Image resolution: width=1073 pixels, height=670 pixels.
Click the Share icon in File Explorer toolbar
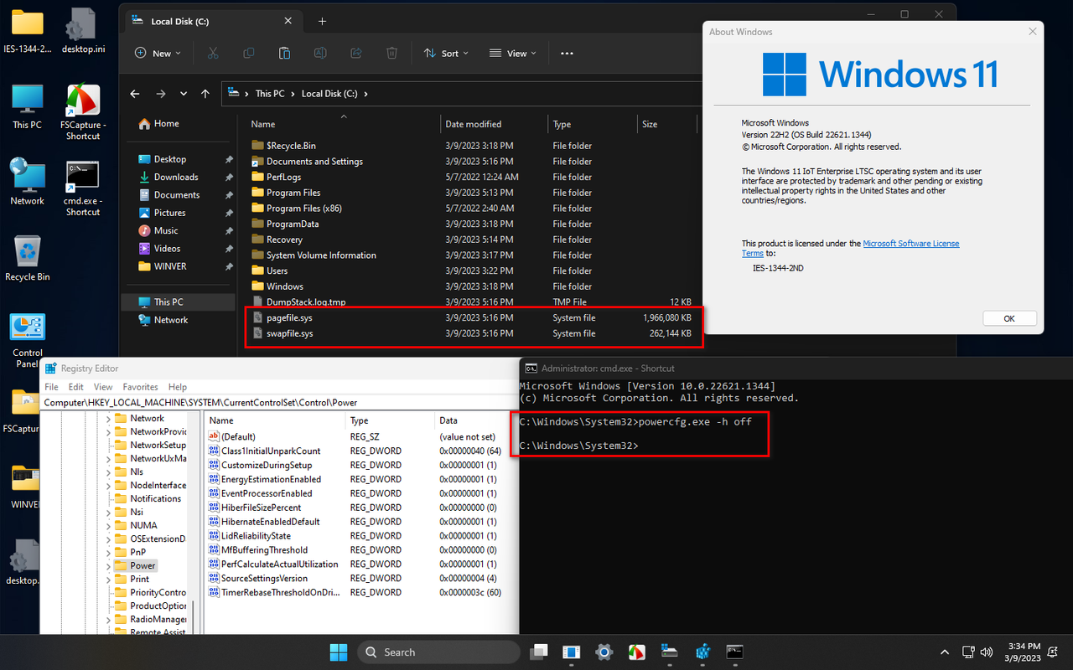pos(356,53)
